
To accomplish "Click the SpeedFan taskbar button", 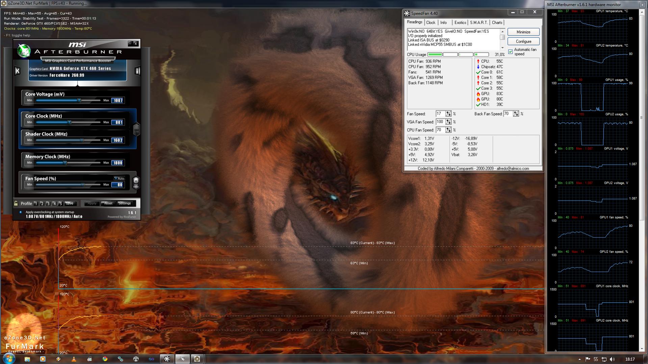I will tap(167, 359).
